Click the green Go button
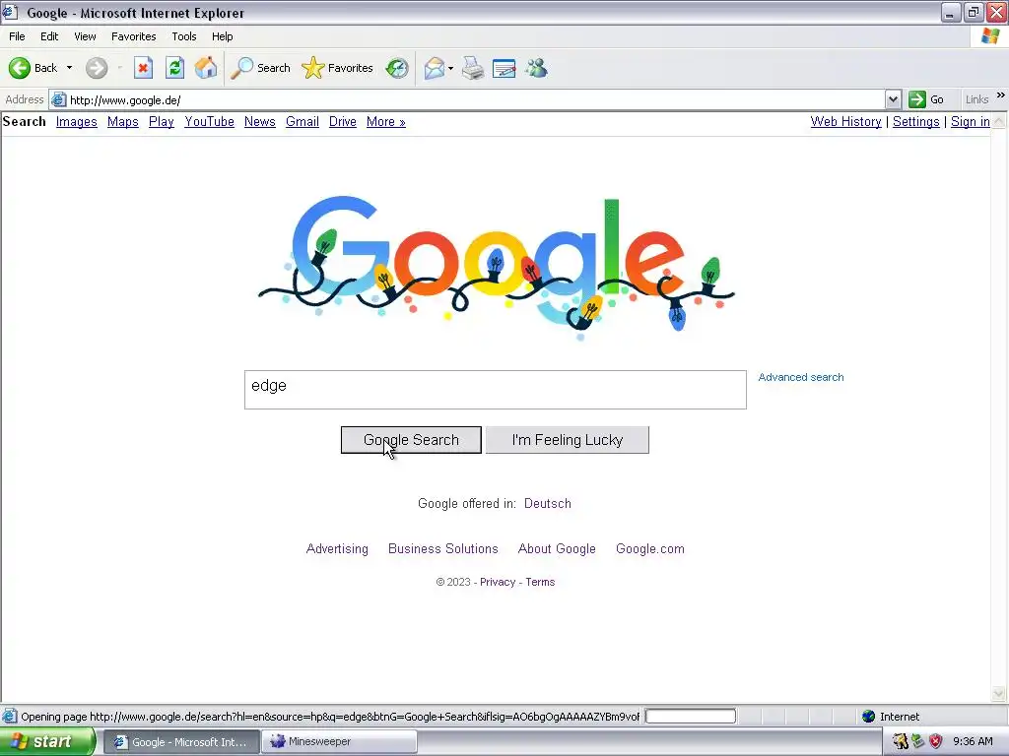1009x756 pixels. pos(926,99)
